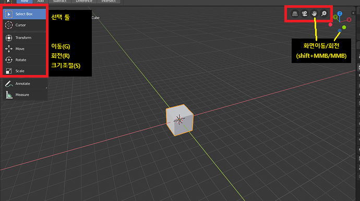Set selection mode to Intersect
Viewport: 360px width, 201px height.
tap(109, 1)
